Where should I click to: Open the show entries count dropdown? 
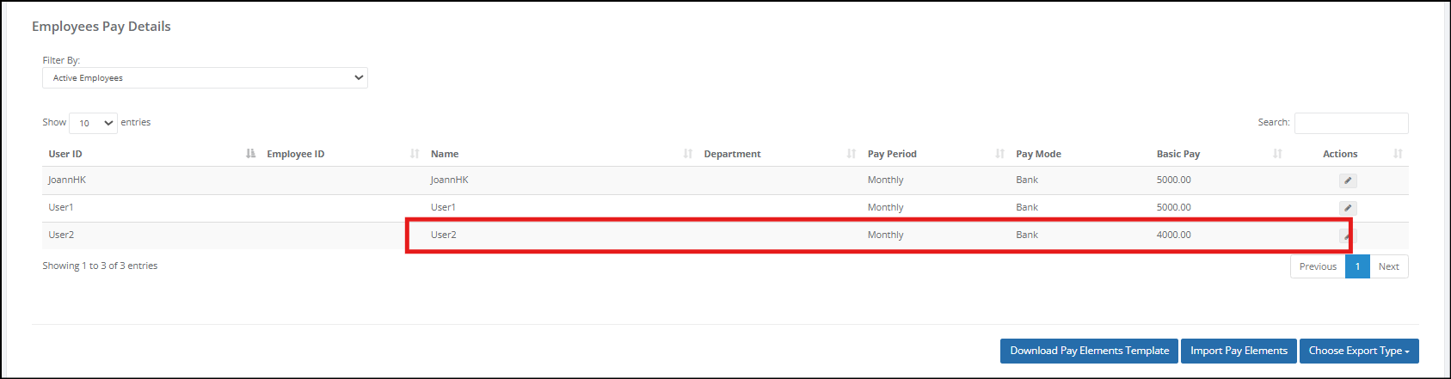(93, 123)
